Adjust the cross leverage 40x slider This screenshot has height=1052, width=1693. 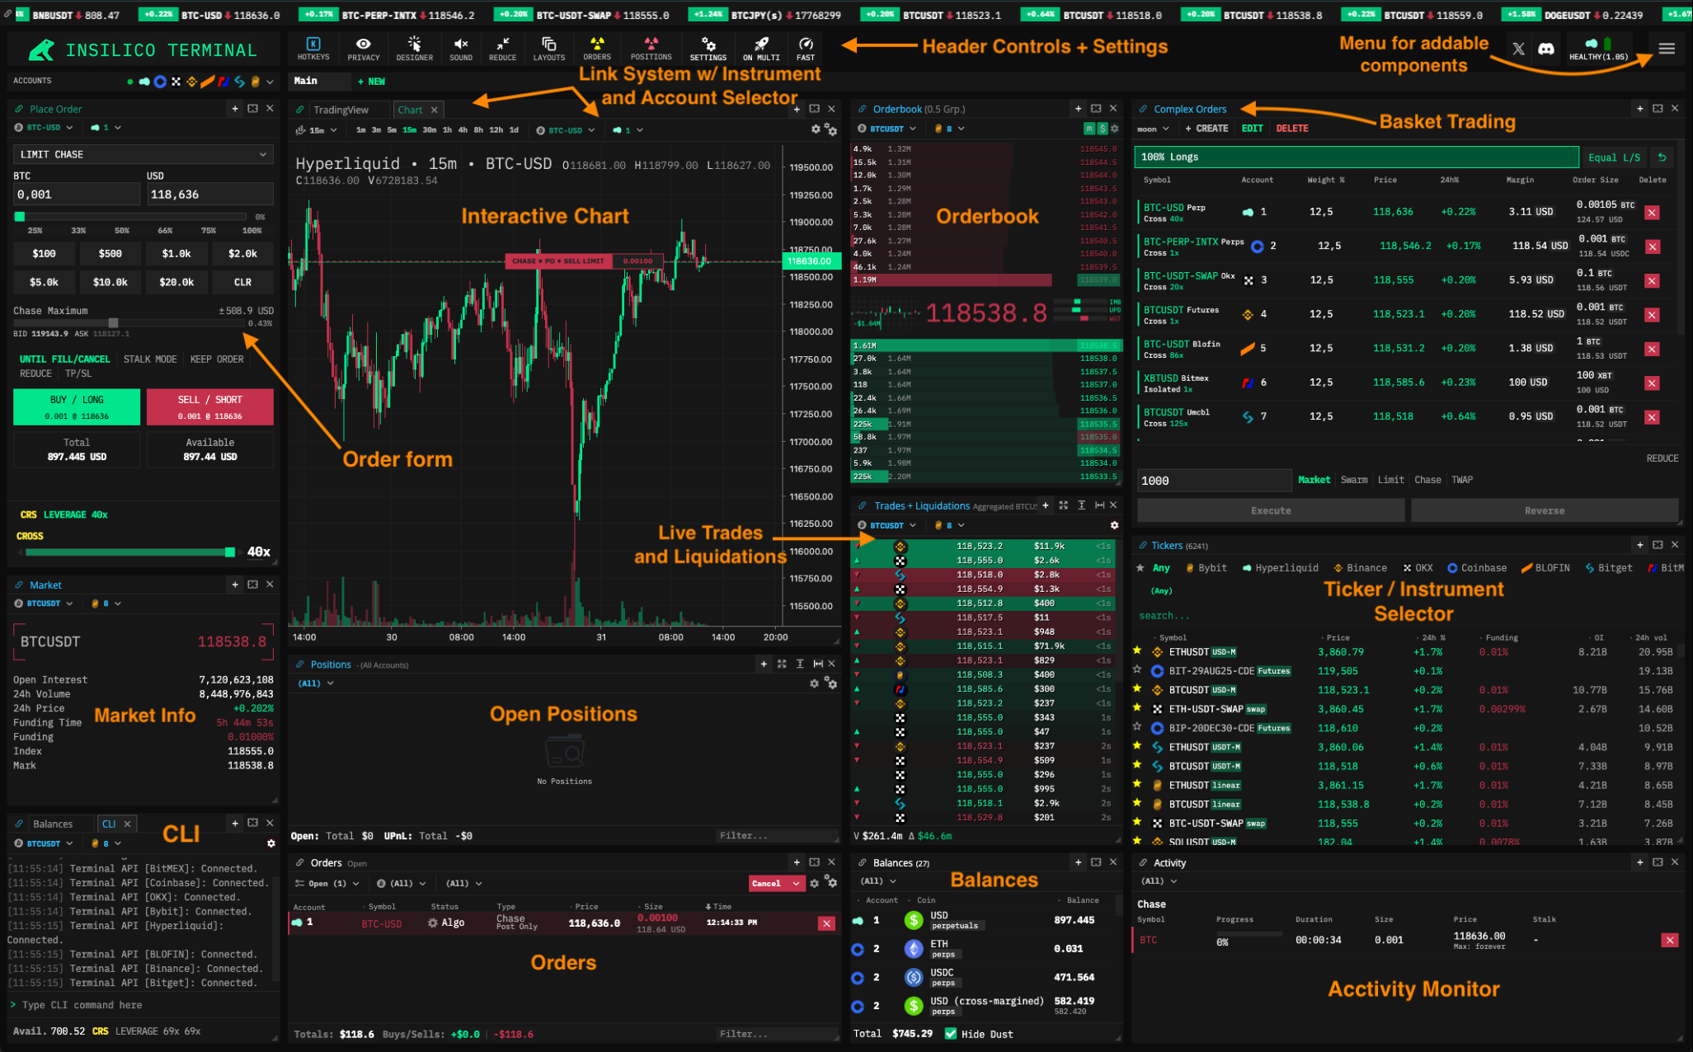click(230, 552)
